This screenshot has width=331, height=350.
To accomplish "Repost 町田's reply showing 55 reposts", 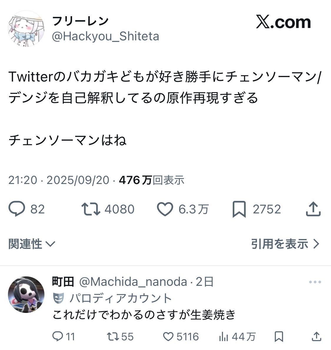I will click(113, 336).
